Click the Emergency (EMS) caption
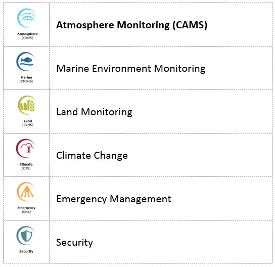The image size is (275, 267). pos(26,210)
